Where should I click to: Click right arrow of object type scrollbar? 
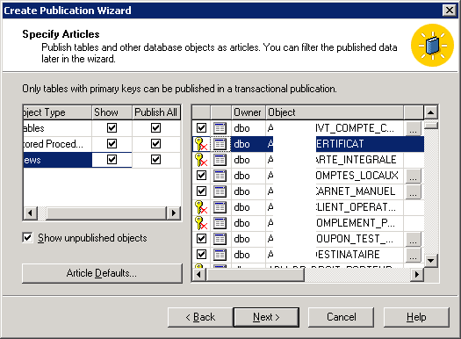(x=174, y=213)
